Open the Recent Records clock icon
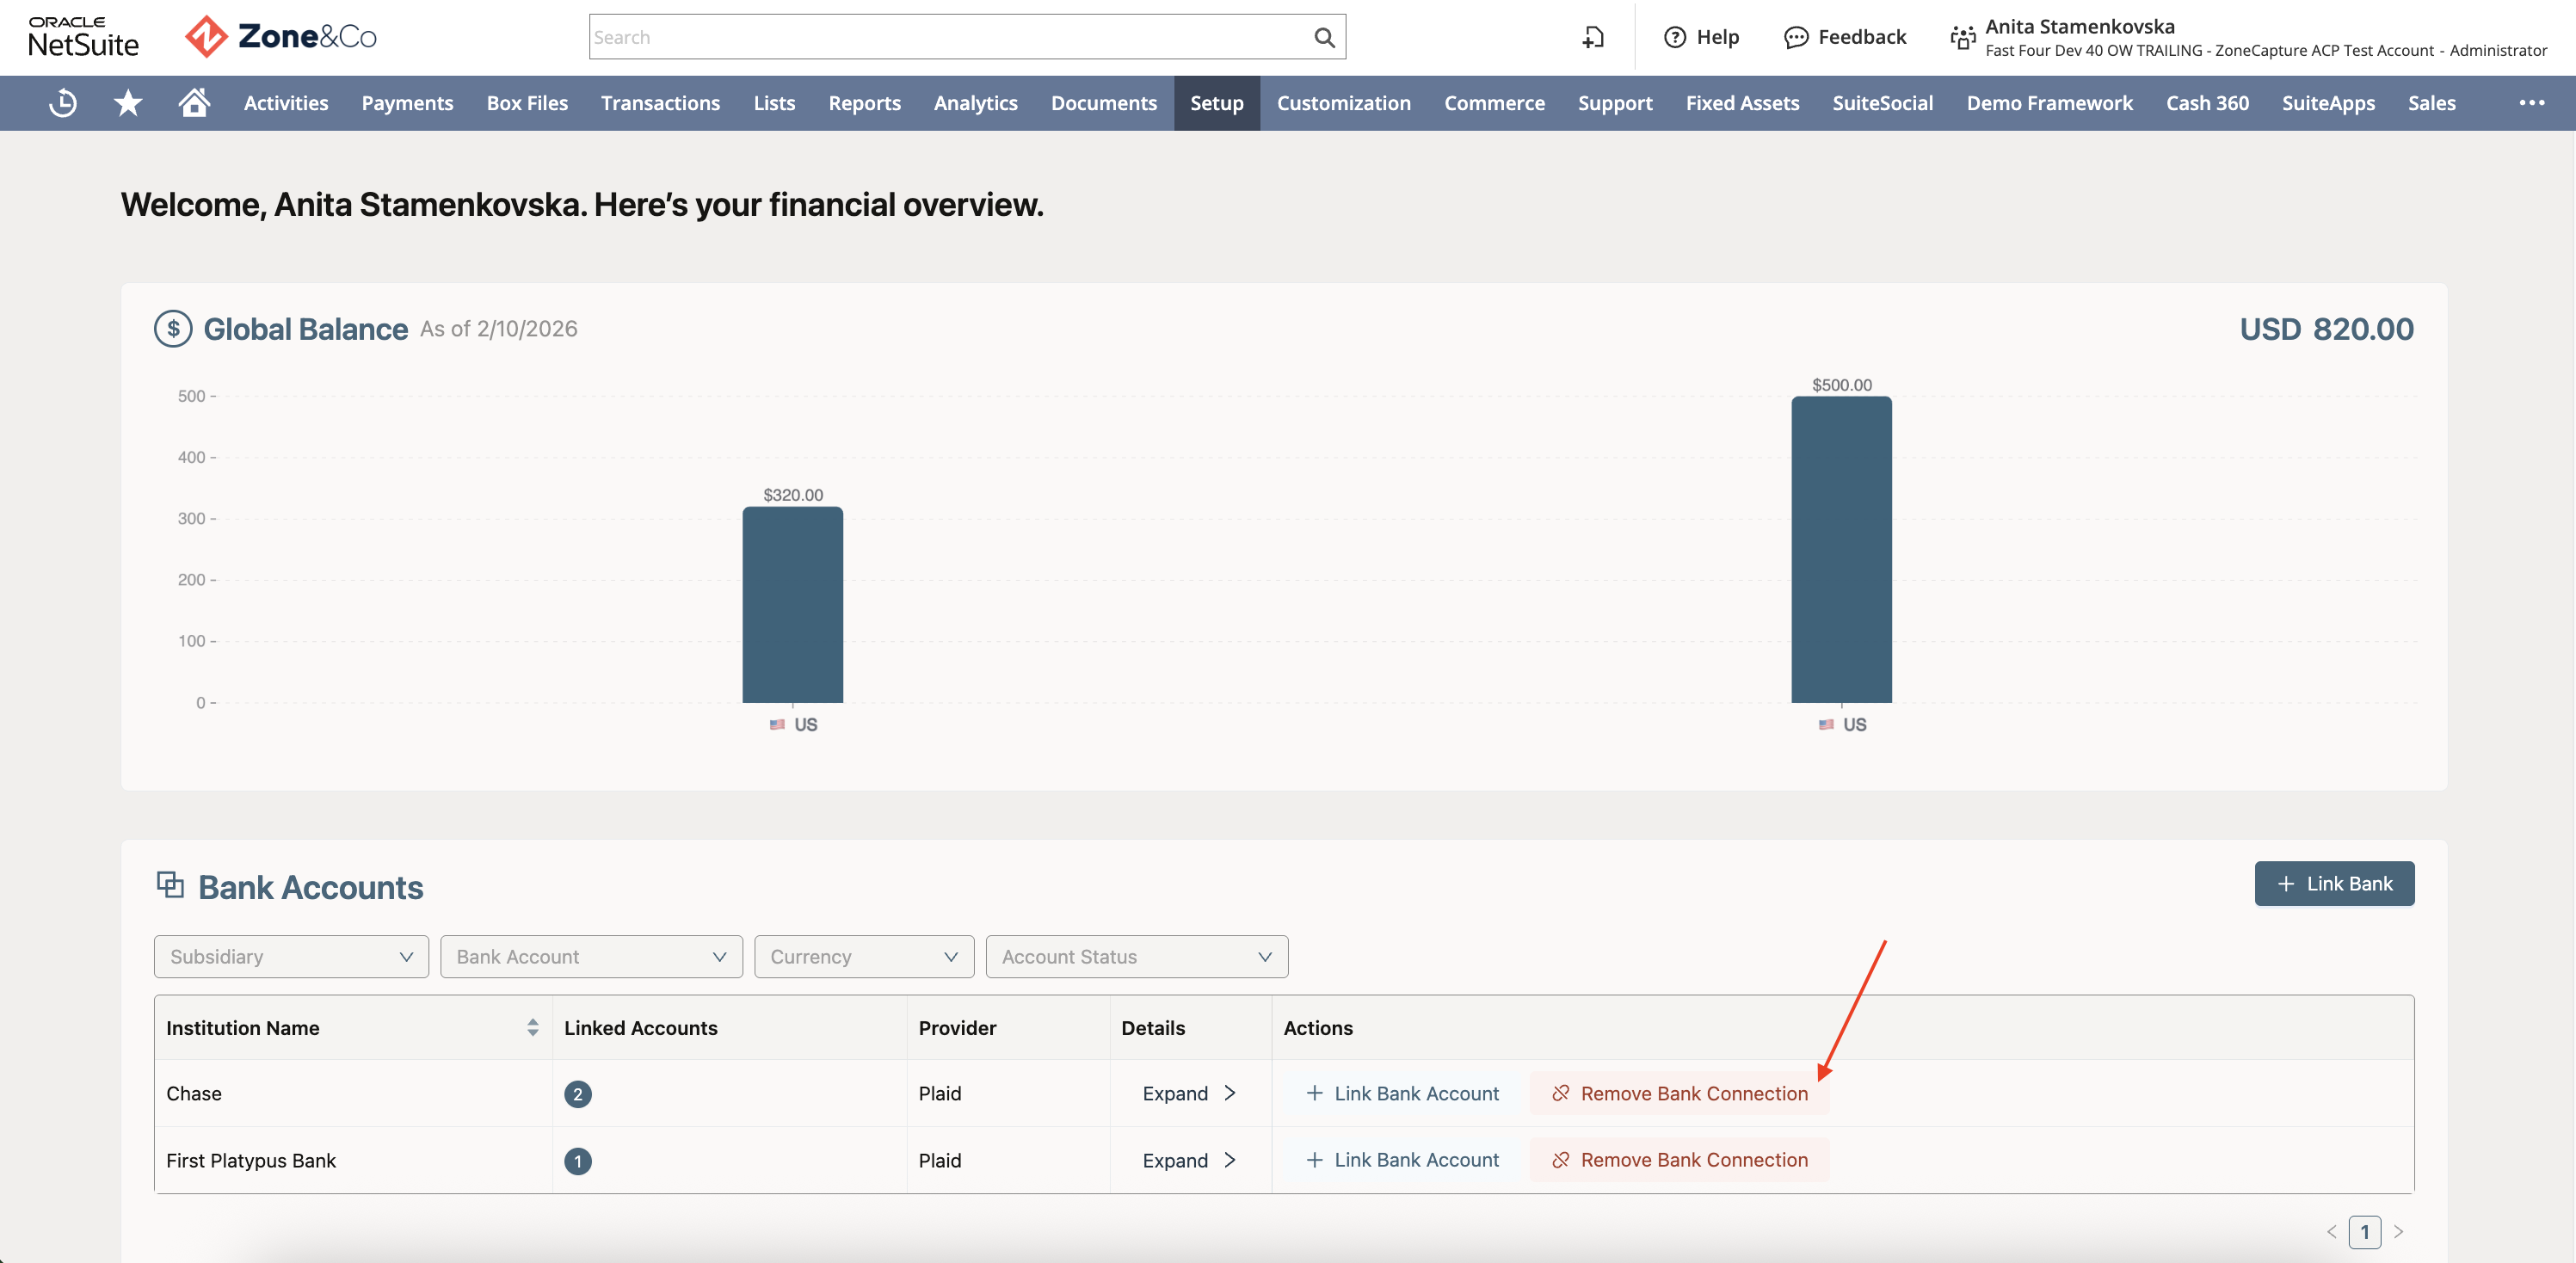2576x1263 pixels. pos(63,103)
